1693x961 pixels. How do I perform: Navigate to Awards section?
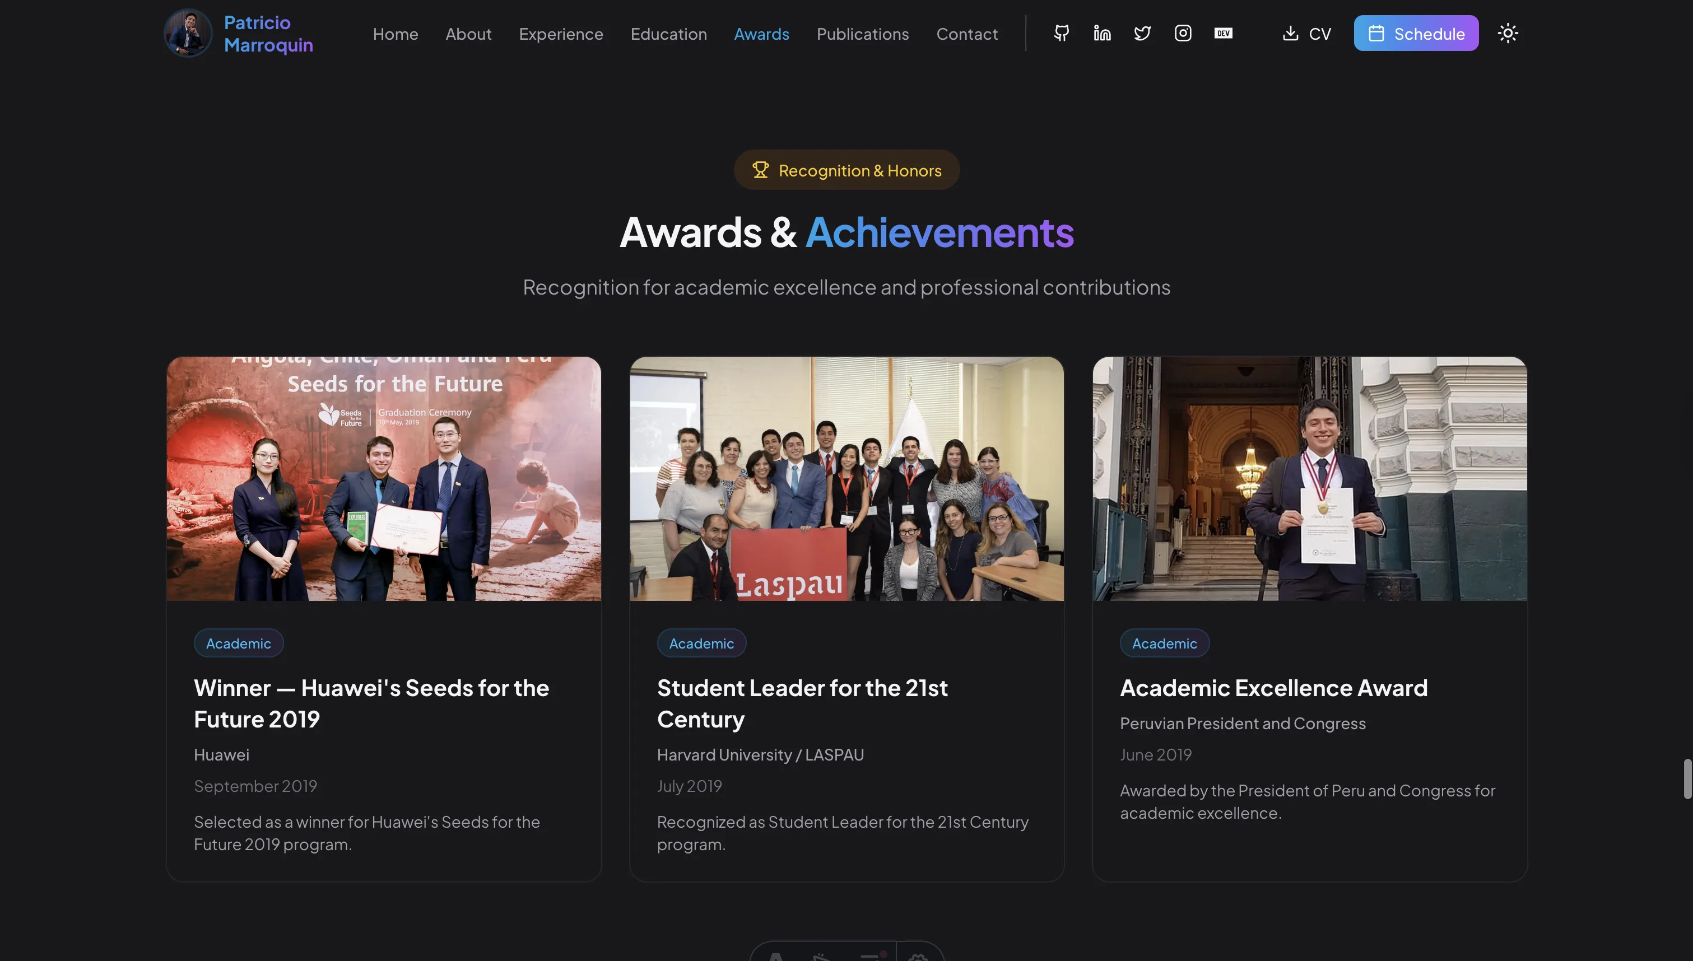[761, 34]
